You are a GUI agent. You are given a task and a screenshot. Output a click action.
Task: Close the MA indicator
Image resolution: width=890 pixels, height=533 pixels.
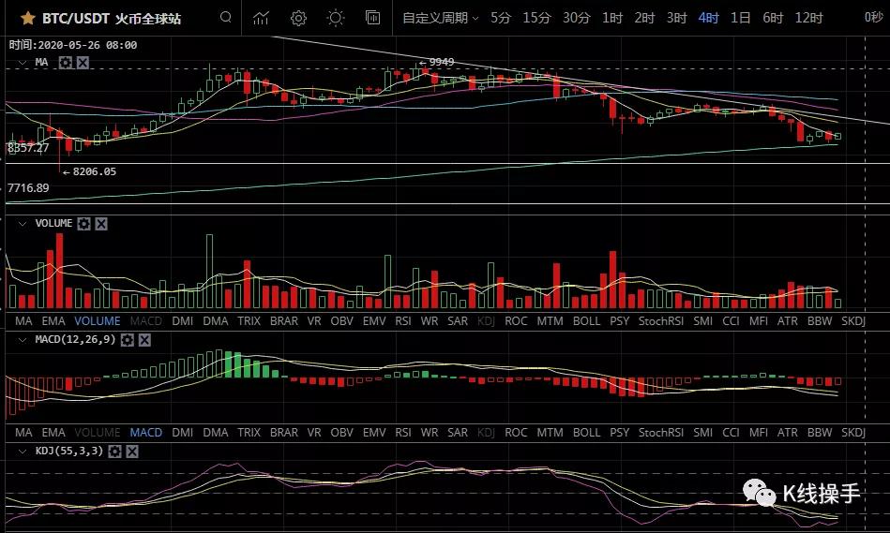click(x=83, y=63)
